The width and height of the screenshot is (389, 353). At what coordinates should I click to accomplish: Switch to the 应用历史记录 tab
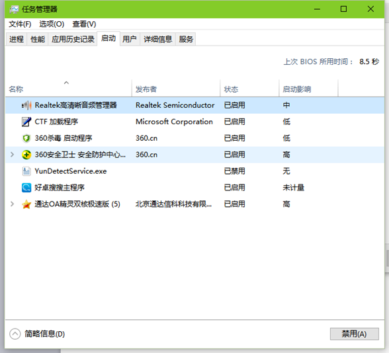pyautogui.click(x=73, y=39)
